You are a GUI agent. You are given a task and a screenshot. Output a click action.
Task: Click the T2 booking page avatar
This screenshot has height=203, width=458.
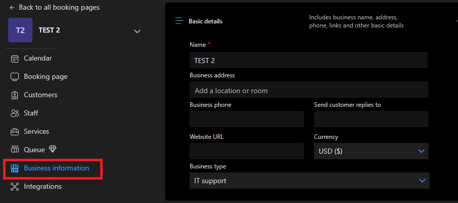20,30
